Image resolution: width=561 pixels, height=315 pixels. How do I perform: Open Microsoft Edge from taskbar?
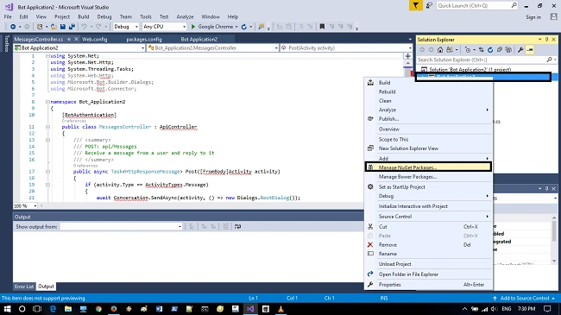(53, 309)
